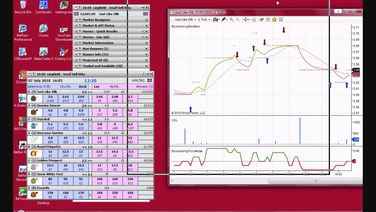376x212 pixels.
Task: Pin the Lingfield sidebar panel header
Action: click(x=143, y=8)
